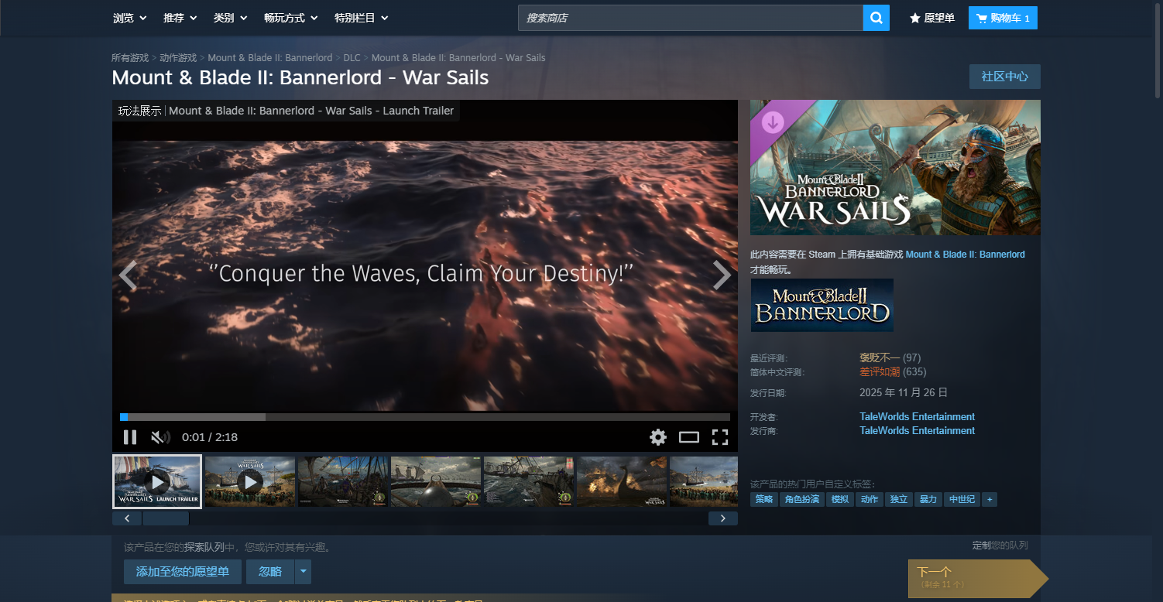Seek on the video progress bar
The height and width of the screenshot is (602, 1163).
point(425,417)
